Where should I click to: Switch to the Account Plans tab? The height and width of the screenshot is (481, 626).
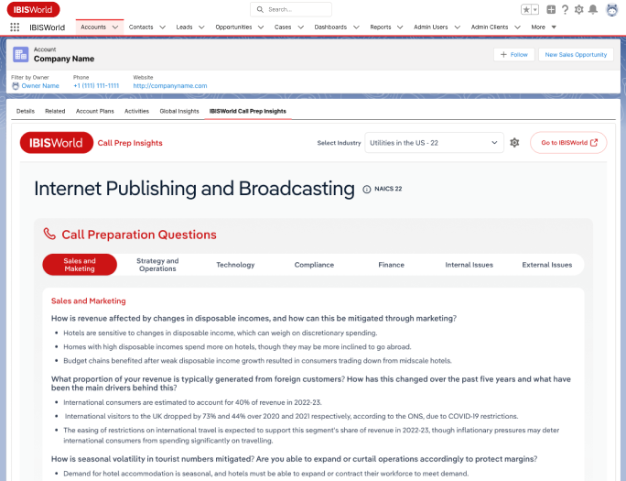coord(94,111)
